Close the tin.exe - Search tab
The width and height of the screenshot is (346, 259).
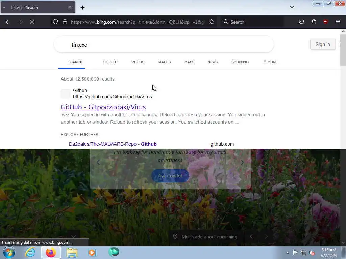pyautogui.click(x=70, y=7)
